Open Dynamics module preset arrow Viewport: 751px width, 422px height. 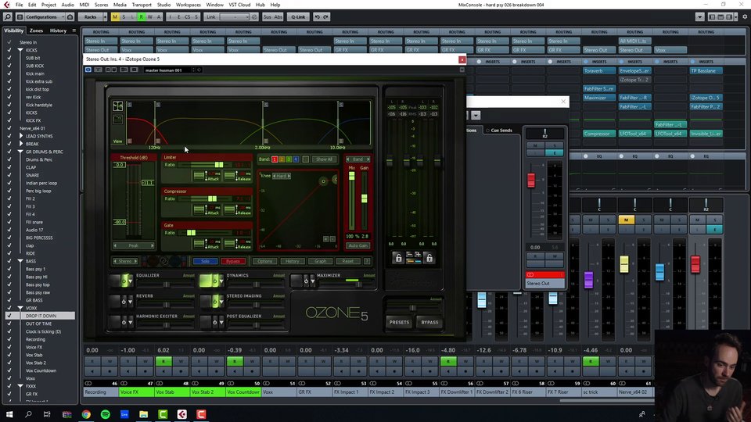coord(221,281)
